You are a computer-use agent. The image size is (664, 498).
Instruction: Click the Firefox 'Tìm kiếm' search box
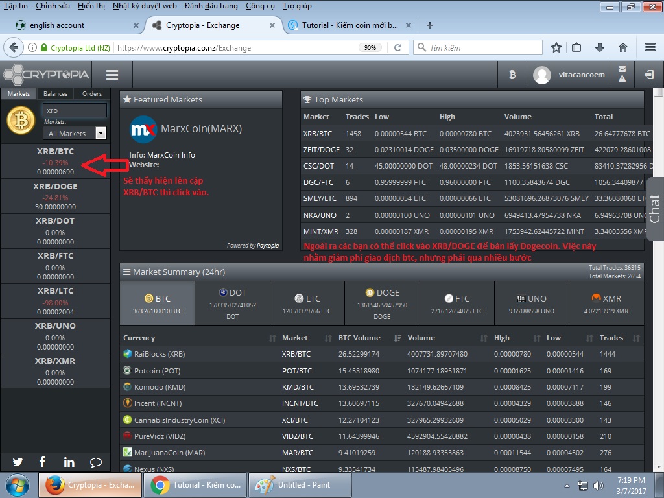(x=478, y=47)
